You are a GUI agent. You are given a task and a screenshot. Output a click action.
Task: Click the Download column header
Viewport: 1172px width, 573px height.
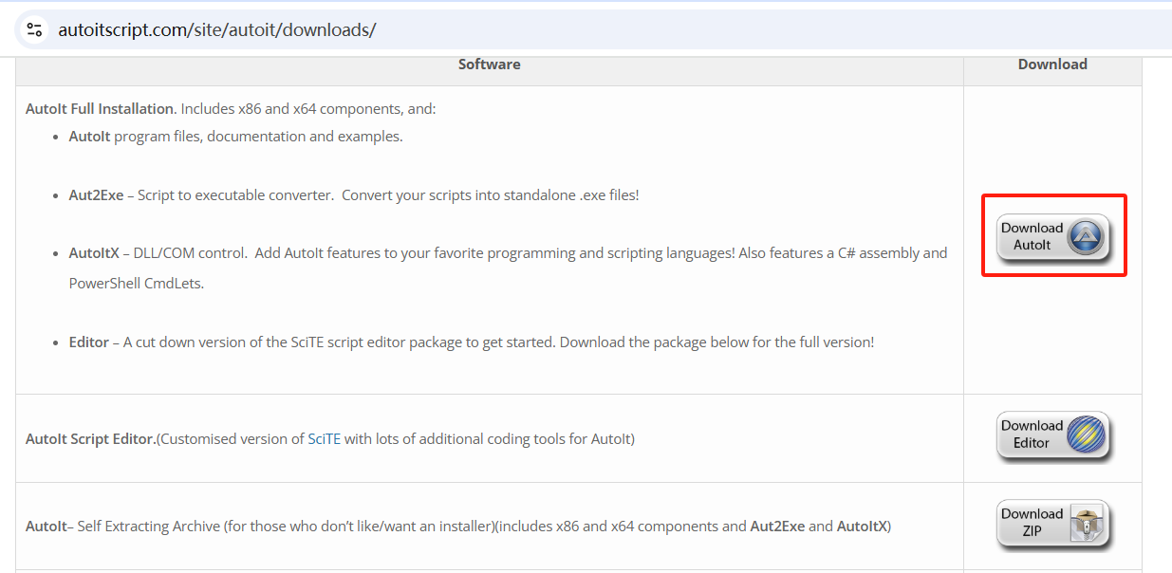pos(1052,65)
